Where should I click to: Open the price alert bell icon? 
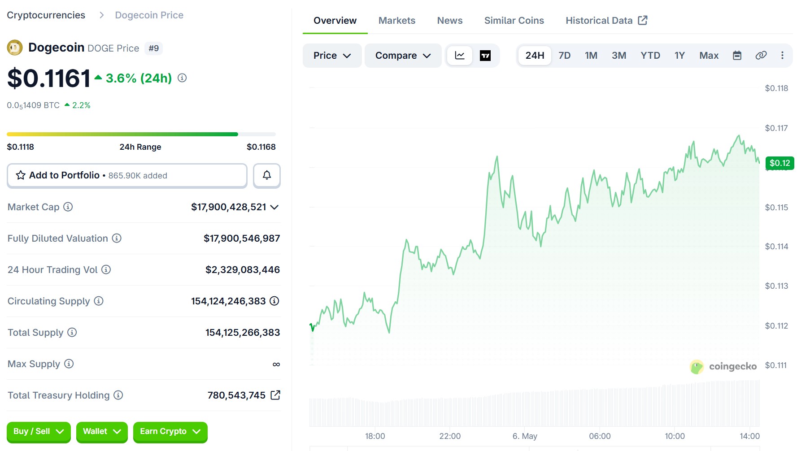click(x=267, y=175)
